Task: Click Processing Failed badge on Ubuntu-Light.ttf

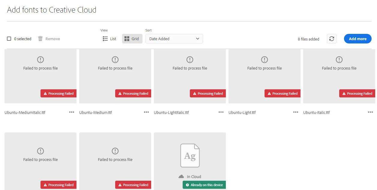Action: [283, 94]
